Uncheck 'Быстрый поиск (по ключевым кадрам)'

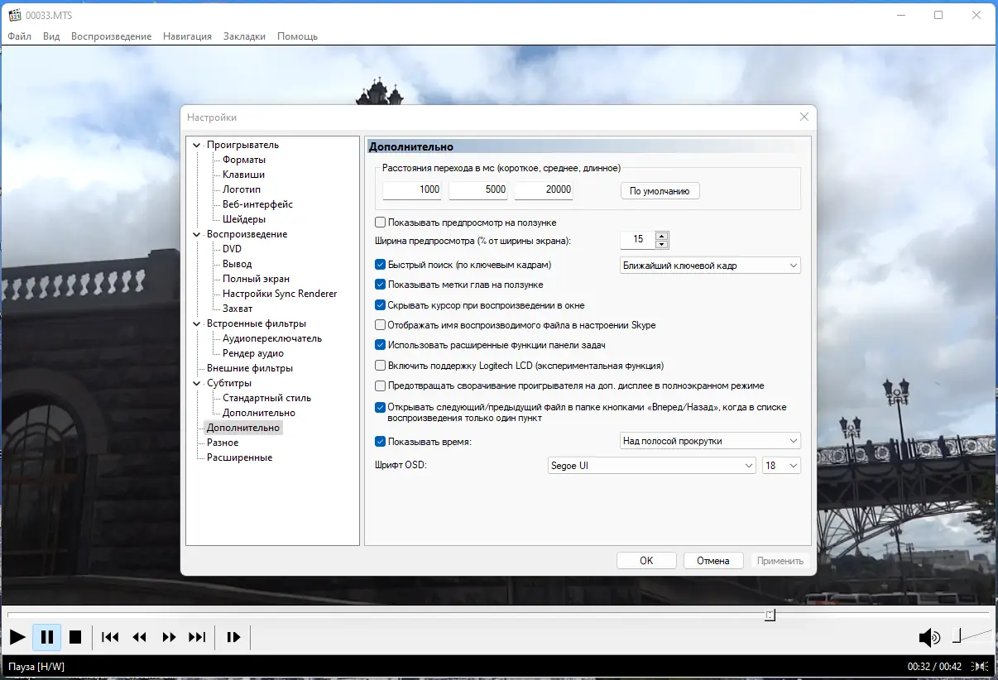(381, 265)
